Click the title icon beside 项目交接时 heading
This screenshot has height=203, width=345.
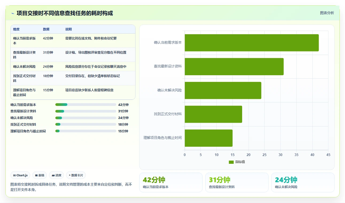tap(13, 13)
